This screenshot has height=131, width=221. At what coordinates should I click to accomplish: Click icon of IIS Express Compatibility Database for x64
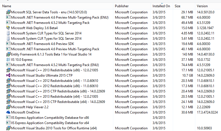point(8,123)
